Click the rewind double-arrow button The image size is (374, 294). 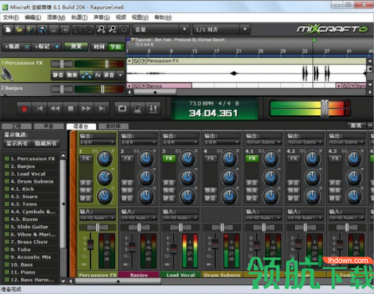55,109
